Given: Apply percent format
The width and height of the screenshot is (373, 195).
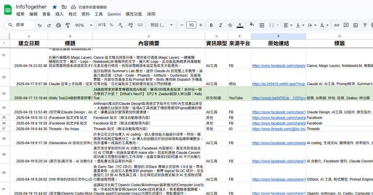Looking at the screenshot, I should coord(111,25).
